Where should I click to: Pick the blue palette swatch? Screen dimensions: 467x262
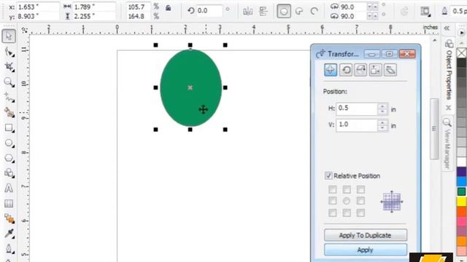pyautogui.click(x=462, y=181)
